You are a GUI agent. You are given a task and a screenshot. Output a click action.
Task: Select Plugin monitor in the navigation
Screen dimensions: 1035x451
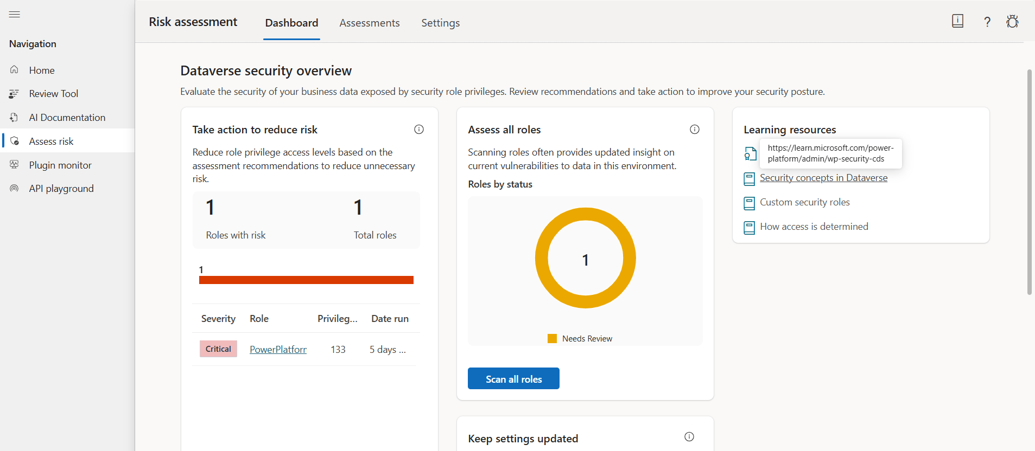(x=60, y=165)
